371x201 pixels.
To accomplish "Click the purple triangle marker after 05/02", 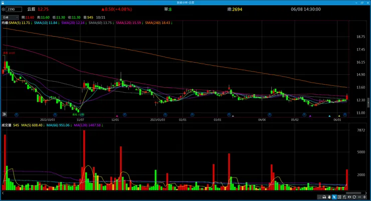I will coord(310,116).
